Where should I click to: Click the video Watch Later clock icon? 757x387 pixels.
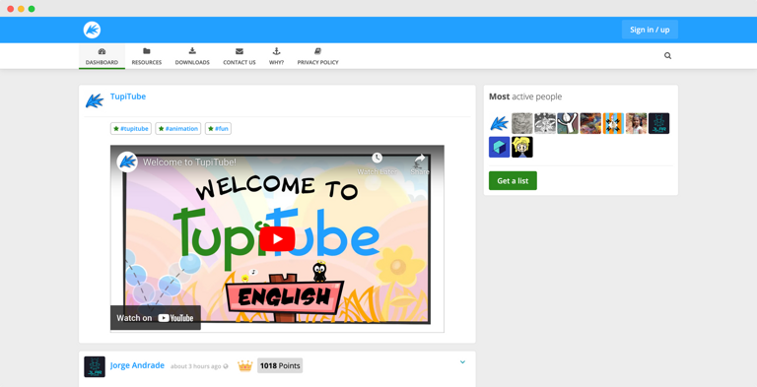tap(378, 159)
